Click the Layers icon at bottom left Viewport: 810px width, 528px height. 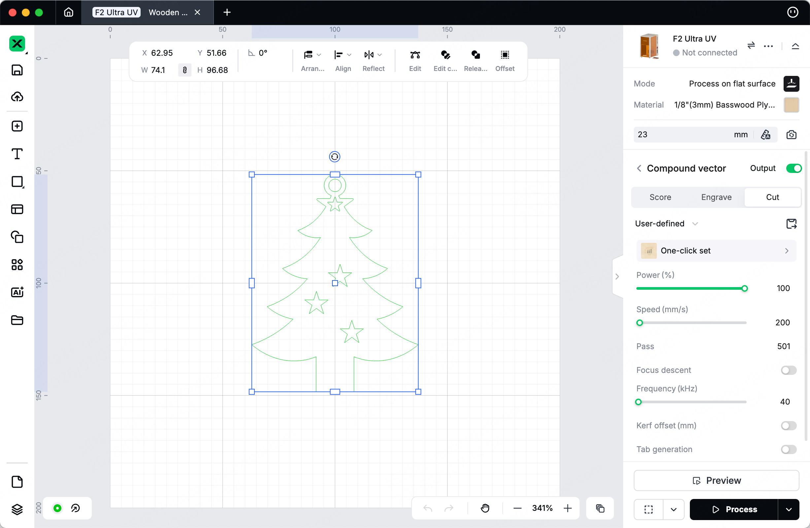pyautogui.click(x=17, y=509)
